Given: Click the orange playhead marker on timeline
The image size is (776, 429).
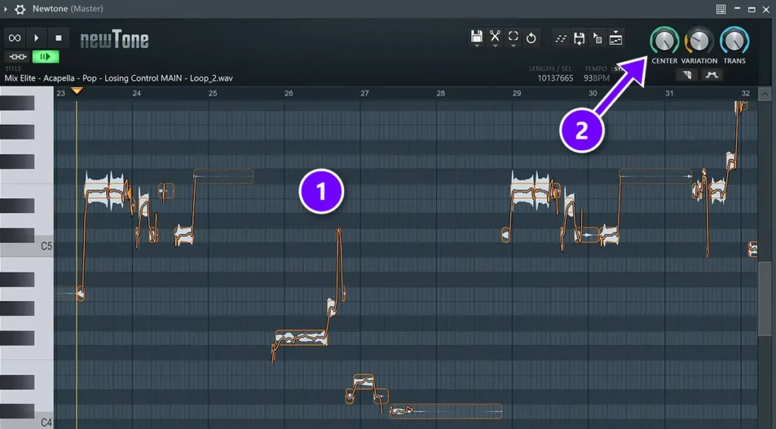Looking at the screenshot, I should 77,90.
